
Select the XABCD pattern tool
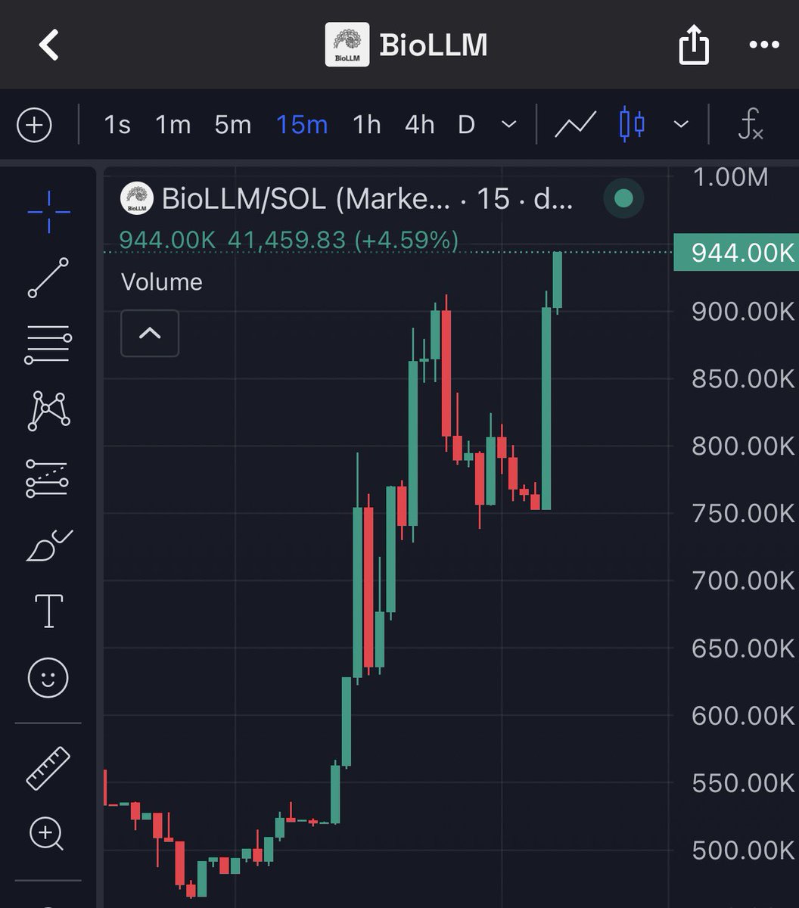(x=48, y=412)
